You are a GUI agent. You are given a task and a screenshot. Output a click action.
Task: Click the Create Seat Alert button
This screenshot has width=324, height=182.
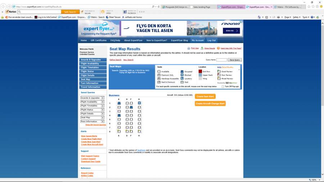[x=205, y=96]
